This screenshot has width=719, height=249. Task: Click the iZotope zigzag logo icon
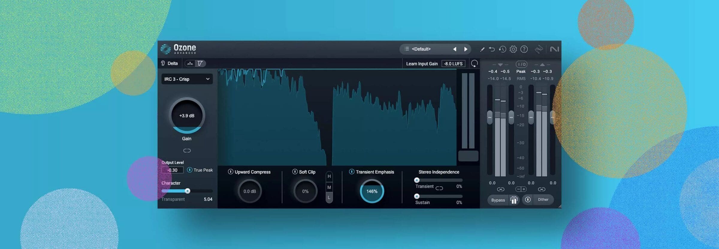tap(539, 49)
